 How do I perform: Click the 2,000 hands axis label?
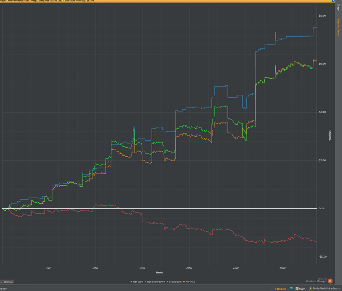[x=189, y=268]
